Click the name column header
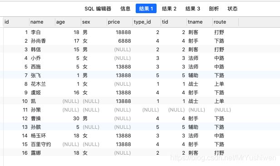280x166 pixels. click(x=42, y=22)
